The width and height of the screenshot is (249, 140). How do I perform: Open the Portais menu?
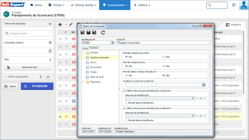tap(56, 5)
